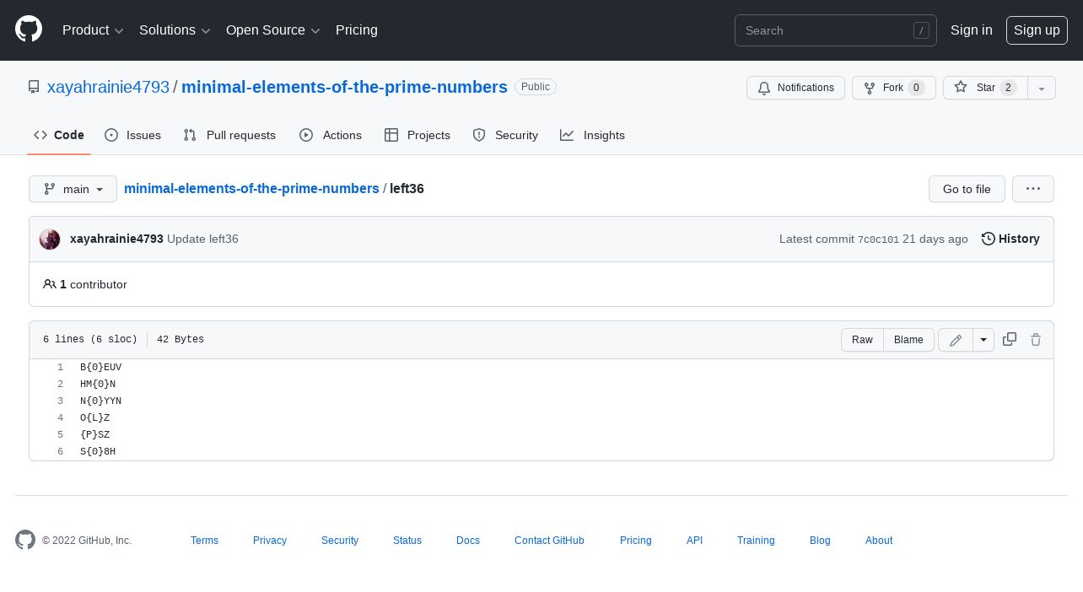Open History via the clock icon
The width and height of the screenshot is (1083, 592).
pos(989,239)
